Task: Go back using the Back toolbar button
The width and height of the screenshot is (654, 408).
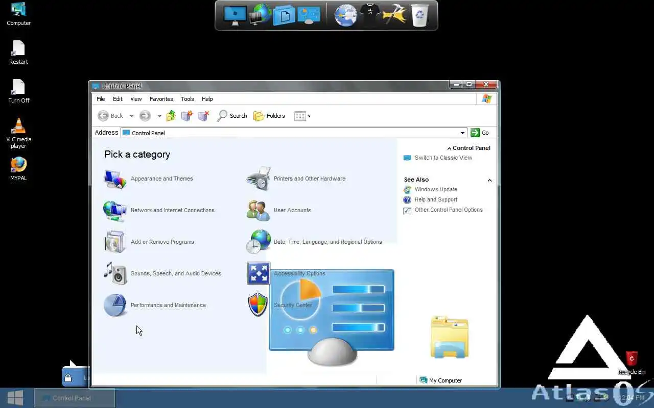Action: pyautogui.click(x=110, y=116)
